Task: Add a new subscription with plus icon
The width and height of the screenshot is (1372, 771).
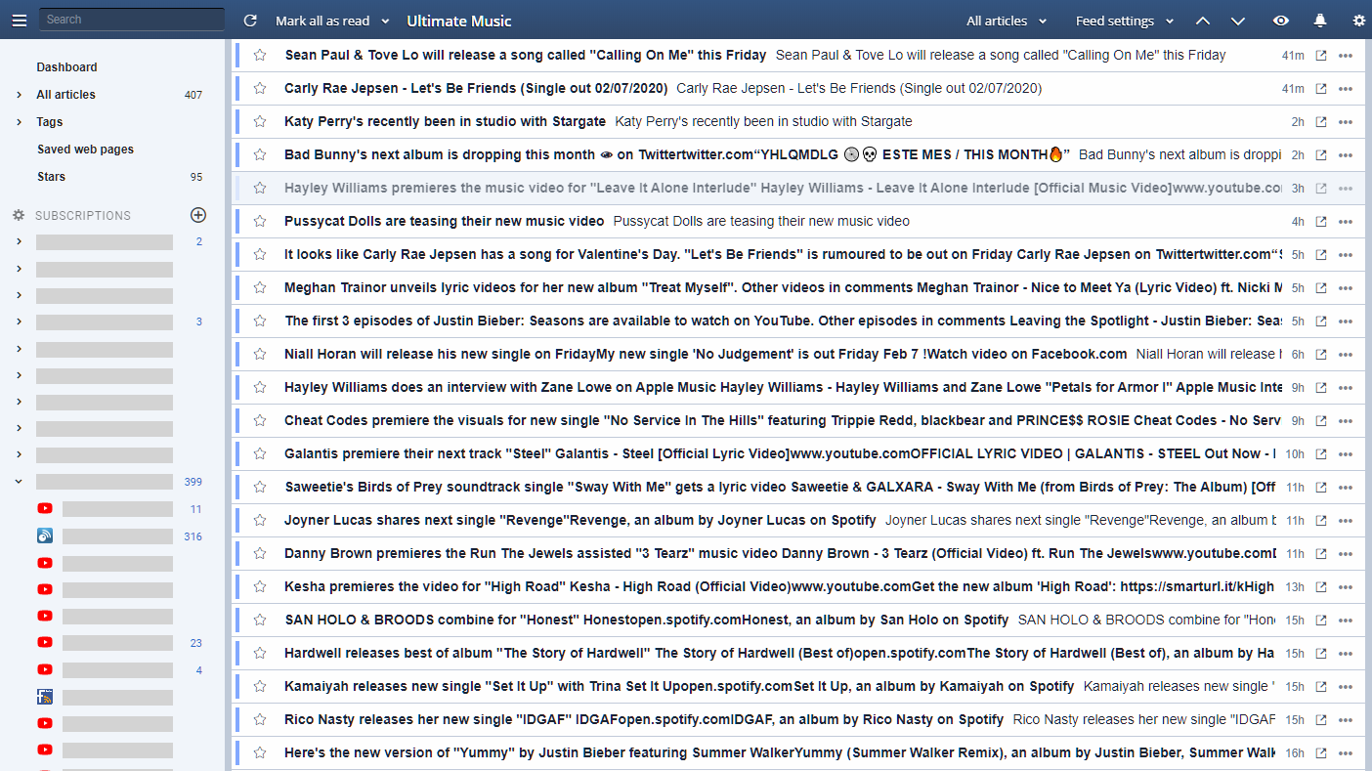Action: 198,215
